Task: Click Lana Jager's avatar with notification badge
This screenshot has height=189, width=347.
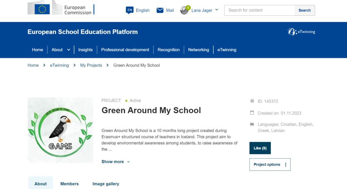Action: coord(185,10)
